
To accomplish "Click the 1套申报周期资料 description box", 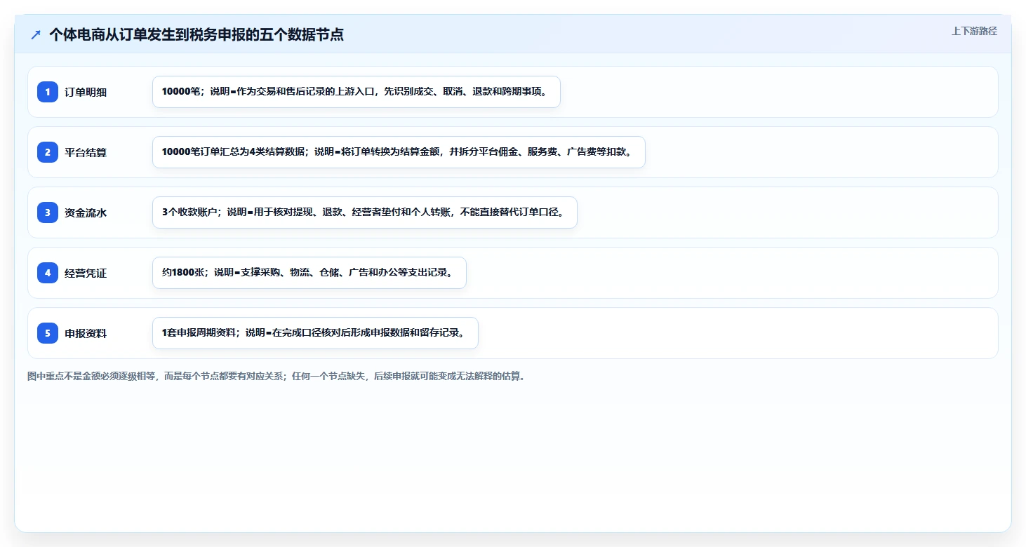I will point(315,333).
